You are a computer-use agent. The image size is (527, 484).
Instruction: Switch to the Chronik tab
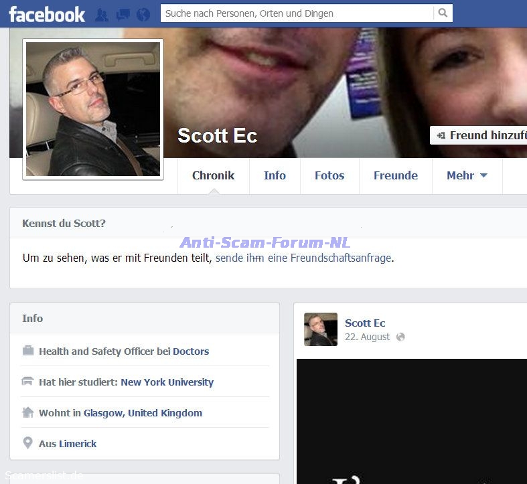213,175
